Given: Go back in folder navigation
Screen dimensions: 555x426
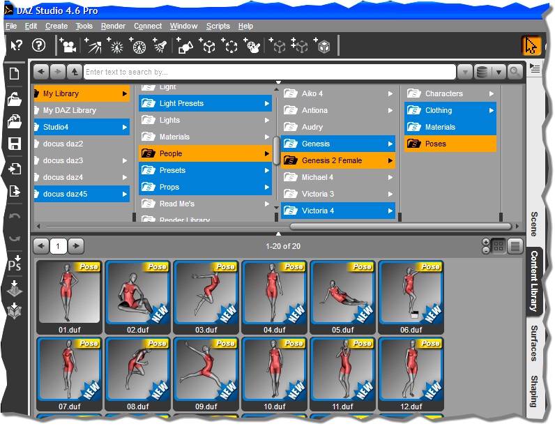Looking at the screenshot, I should click(41, 72).
